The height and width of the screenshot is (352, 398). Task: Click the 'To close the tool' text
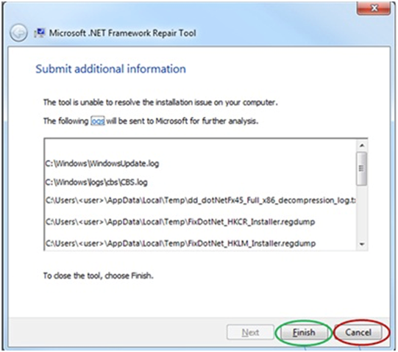coord(99,276)
